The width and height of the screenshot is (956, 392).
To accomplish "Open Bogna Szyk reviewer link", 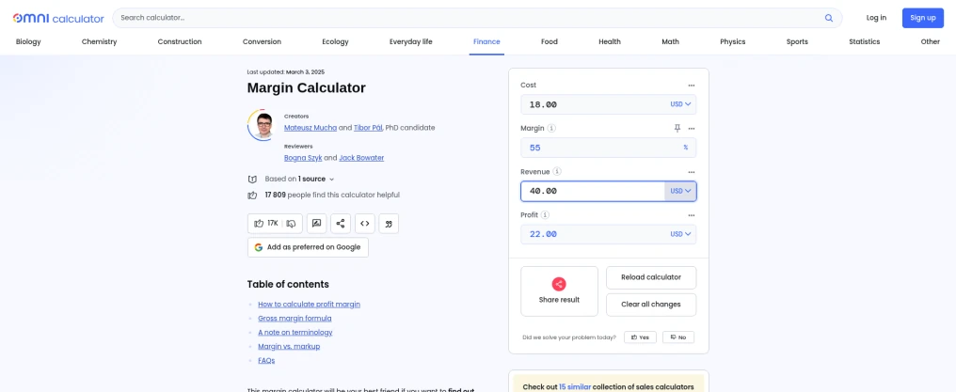I will pyautogui.click(x=303, y=158).
